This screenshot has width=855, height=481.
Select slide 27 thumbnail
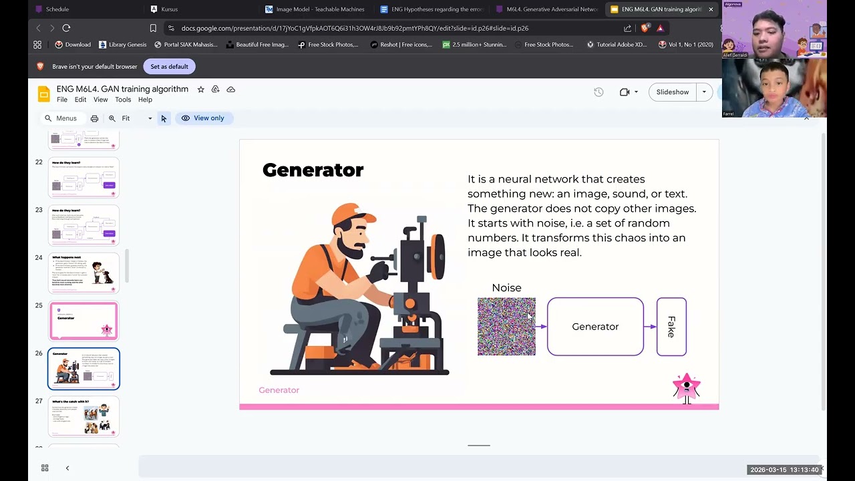pyautogui.click(x=83, y=416)
